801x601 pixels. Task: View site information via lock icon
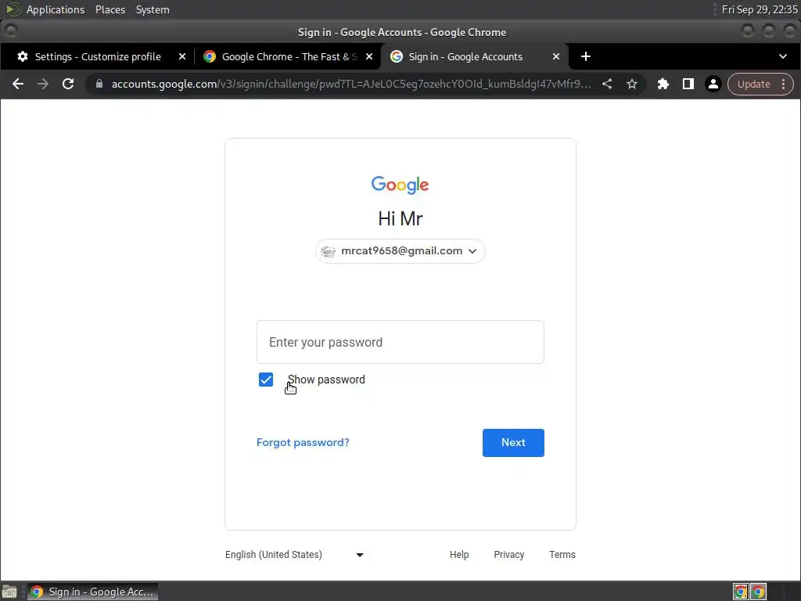[x=99, y=84]
